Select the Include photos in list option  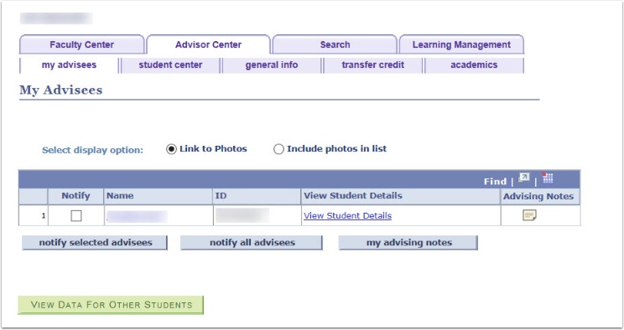tap(278, 149)
